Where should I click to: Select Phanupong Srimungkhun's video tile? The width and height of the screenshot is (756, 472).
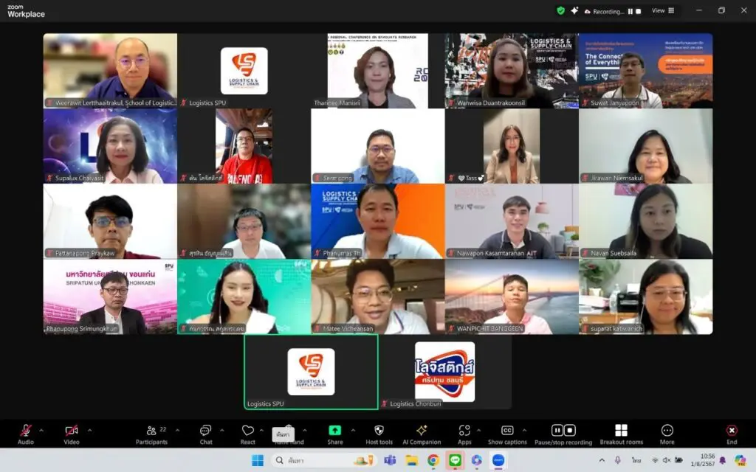click(x=110, y=296)
